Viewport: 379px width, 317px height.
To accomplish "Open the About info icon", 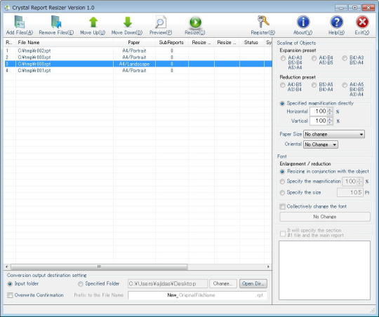I will [303, 22].
